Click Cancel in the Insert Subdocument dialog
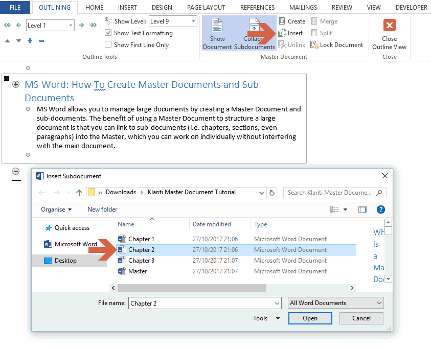Screen dimensions: 431x349 [x=361, y=318]
